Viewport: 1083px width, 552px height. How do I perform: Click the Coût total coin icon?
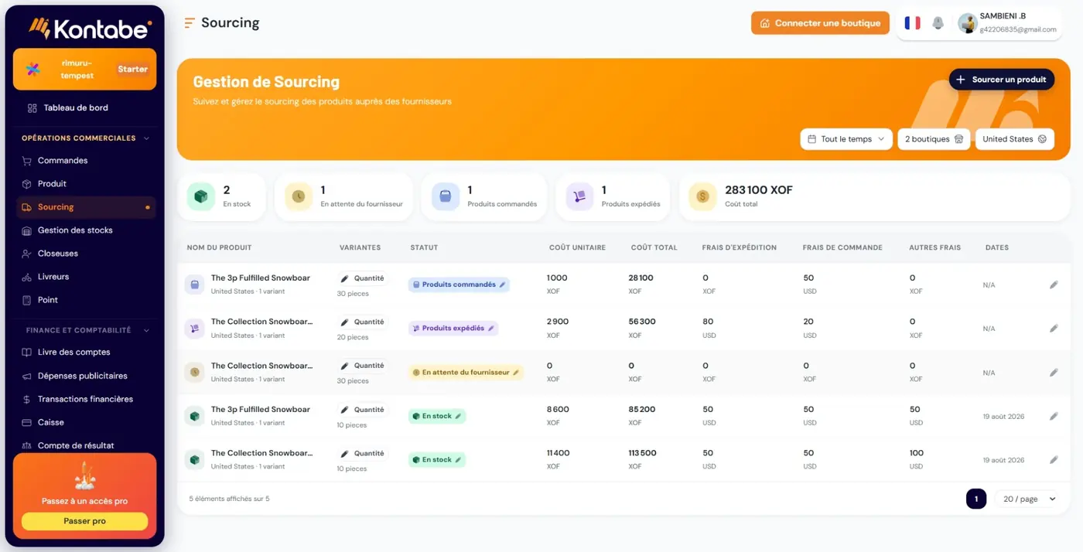coord(702,196)
